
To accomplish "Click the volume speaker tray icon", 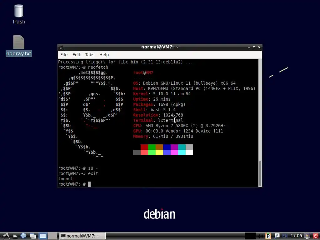I will 260,236.
